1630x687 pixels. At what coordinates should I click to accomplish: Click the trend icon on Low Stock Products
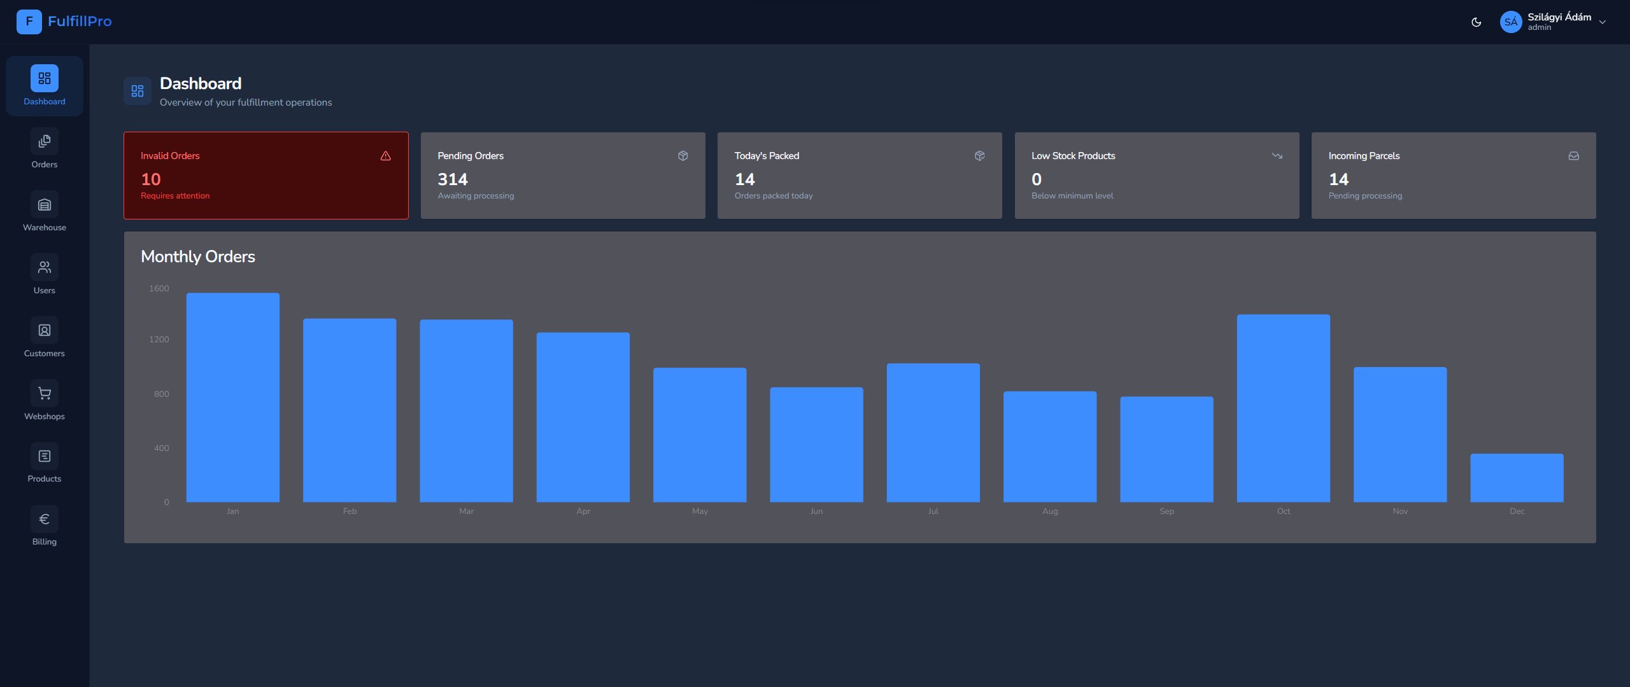tap(1277, 155)
